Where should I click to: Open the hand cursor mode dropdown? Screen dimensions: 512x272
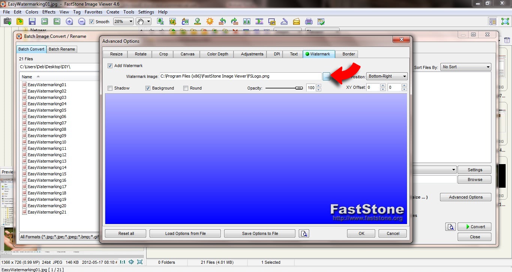pos(143,21)
